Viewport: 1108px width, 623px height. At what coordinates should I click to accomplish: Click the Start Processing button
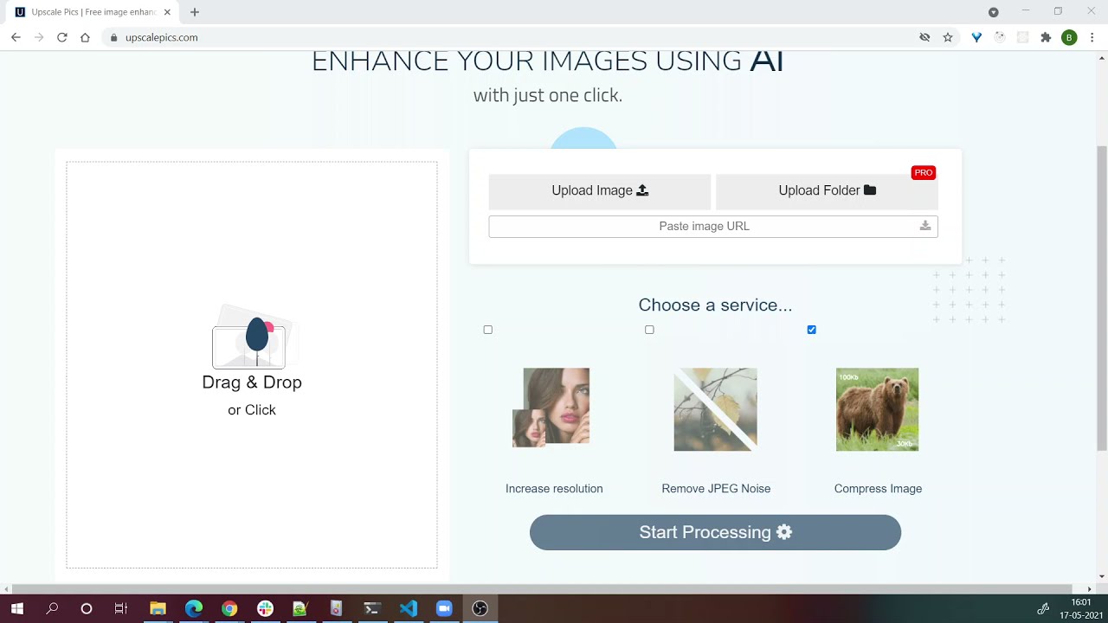click(715, 532)
